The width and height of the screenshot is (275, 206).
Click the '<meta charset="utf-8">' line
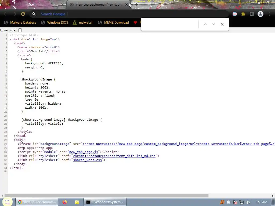38,47
